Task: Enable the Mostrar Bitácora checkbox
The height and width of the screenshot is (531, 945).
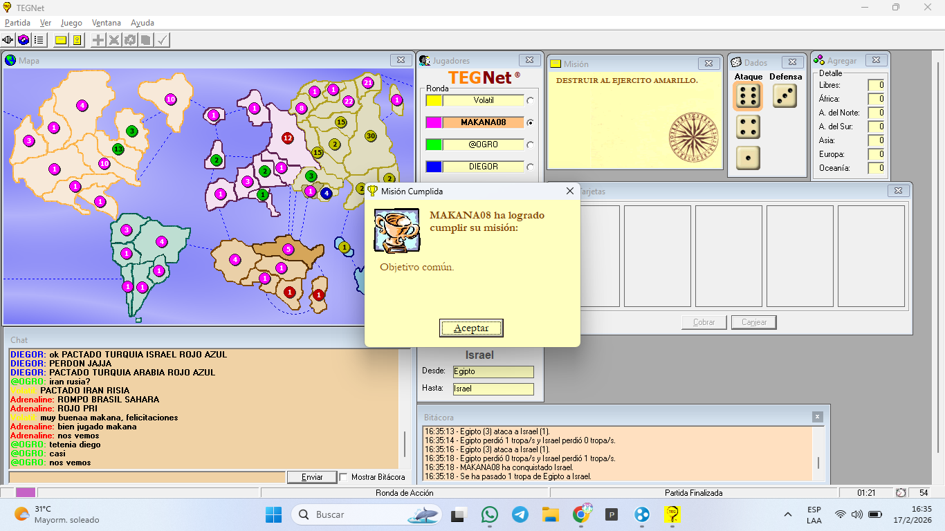Action: (x=343, y=477)
